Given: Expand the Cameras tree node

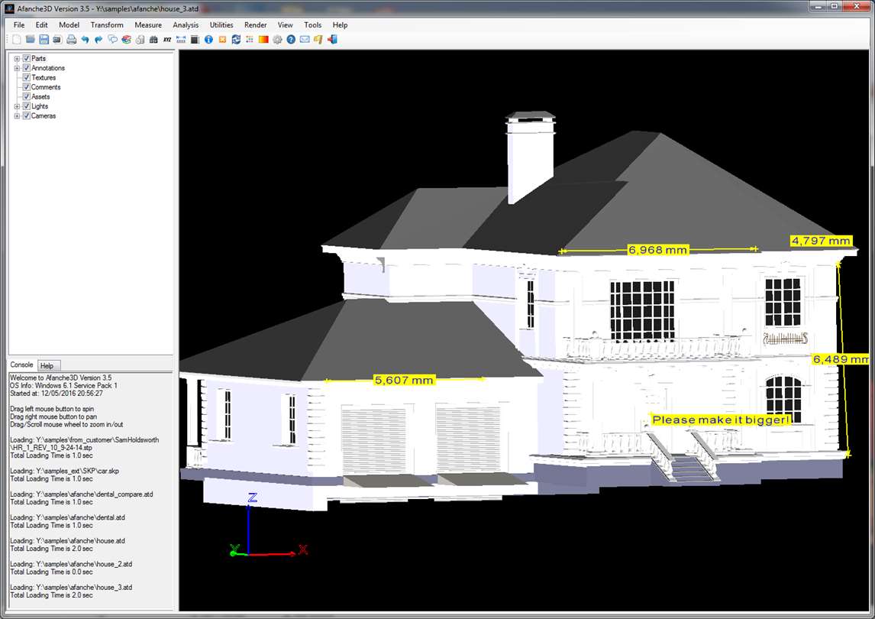Looking at the screenshot, I should click(17, 115).
